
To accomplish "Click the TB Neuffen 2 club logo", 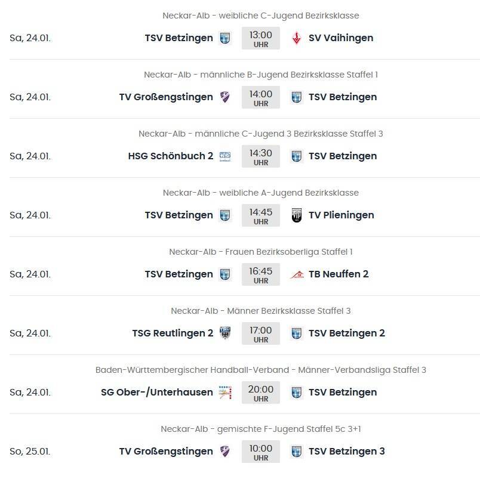I will [x=296, y=274].
